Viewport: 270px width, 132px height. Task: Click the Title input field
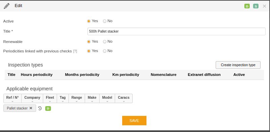[x=177, y=31]
